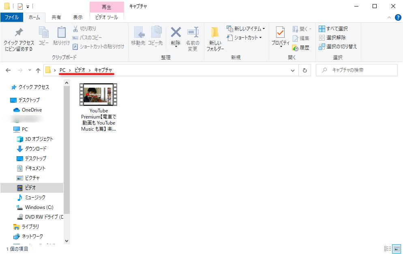Click 名前の変更 (Rename) icon

click(193, 39)
